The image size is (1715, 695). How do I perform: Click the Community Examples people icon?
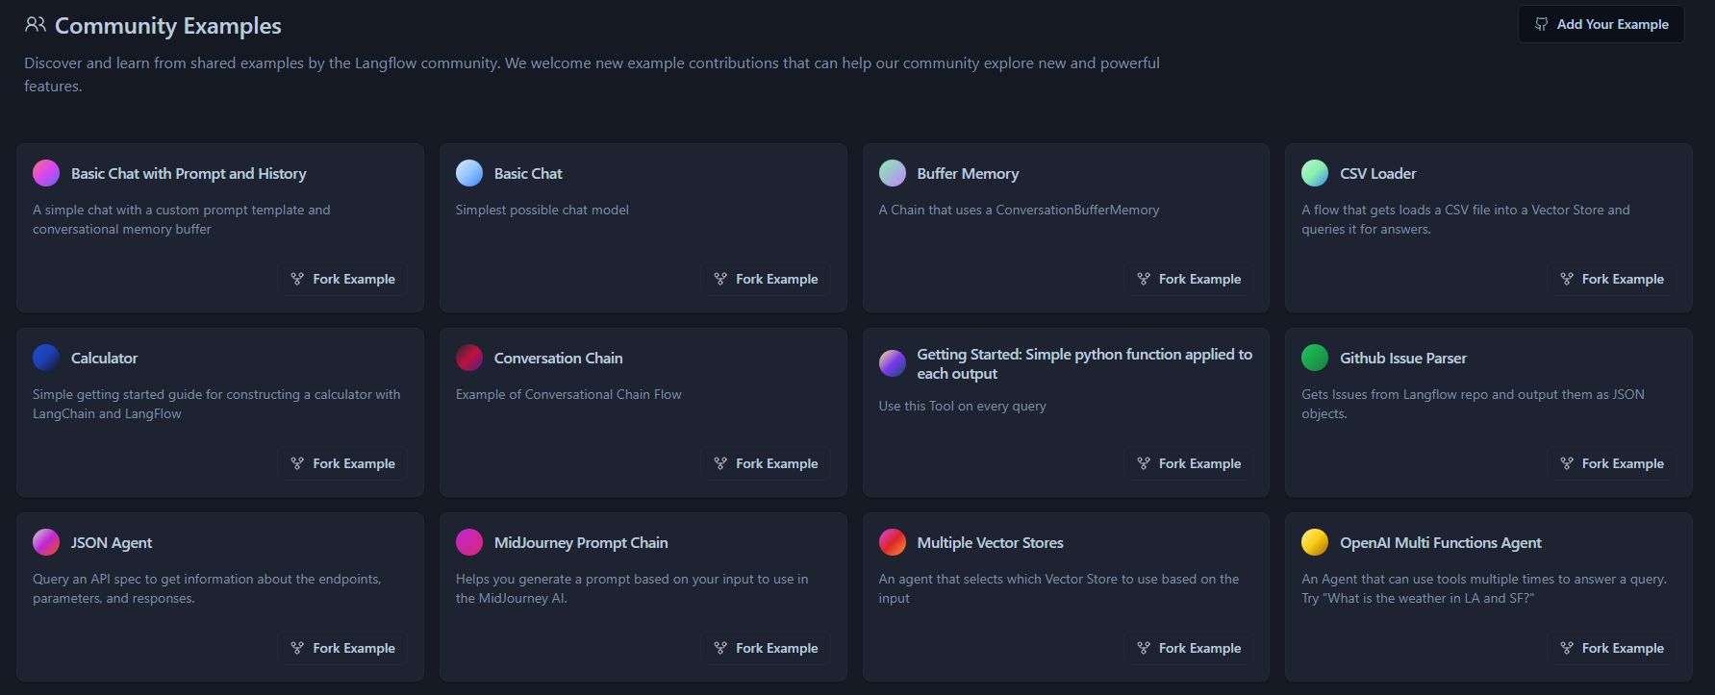point(36,24)
